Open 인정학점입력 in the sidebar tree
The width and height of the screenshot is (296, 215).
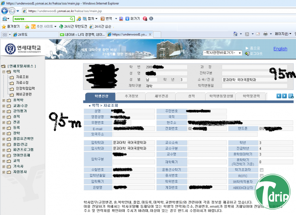click(25, 88)
